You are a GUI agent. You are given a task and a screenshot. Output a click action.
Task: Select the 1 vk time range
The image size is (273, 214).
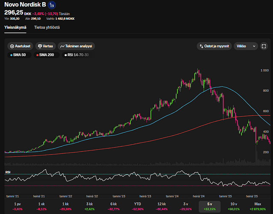pos(42,206)
